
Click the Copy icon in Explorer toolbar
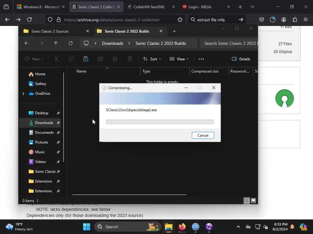click(x=71, y=59)
